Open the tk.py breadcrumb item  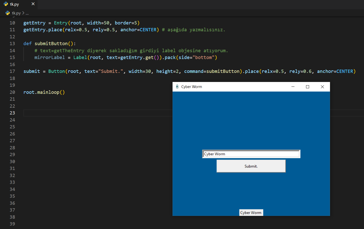(x=16, y=13)
